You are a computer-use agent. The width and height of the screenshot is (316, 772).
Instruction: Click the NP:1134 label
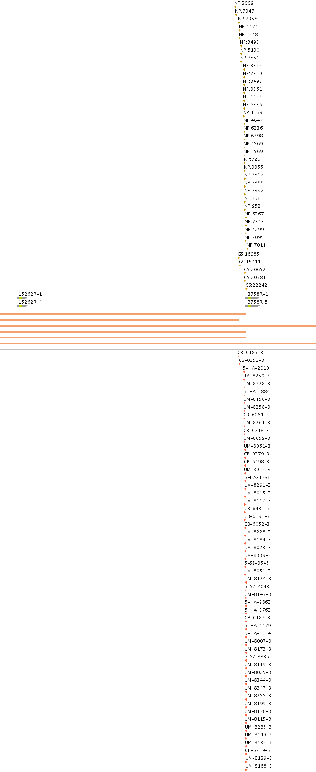pyautogui.click(x=253, y=97)
